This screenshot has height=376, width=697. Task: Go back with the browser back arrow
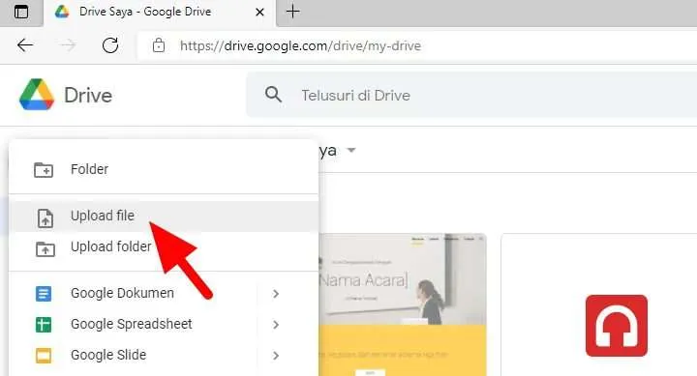click(x=25, y=45)
